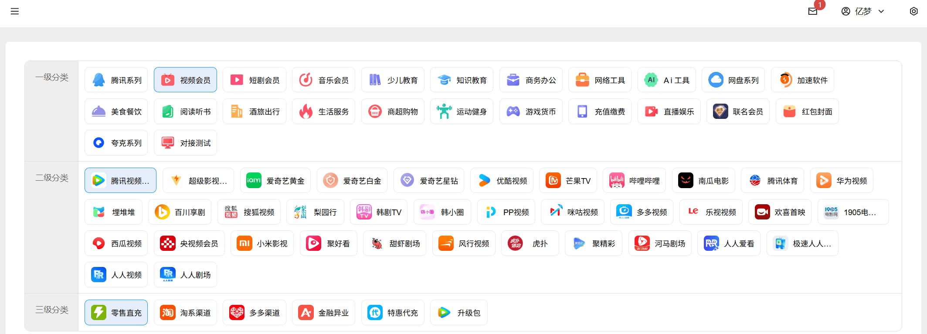Click the 优酷视频 logo icon

click(x=484, y=180)
